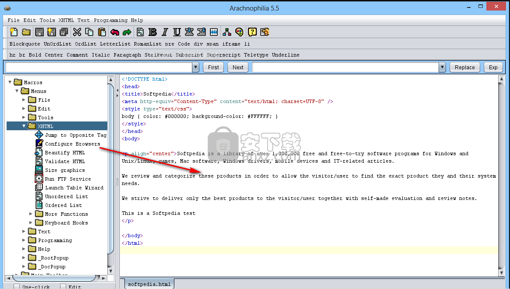
Task: Open the replace field dropdown arrow
Action: (442, 67)
